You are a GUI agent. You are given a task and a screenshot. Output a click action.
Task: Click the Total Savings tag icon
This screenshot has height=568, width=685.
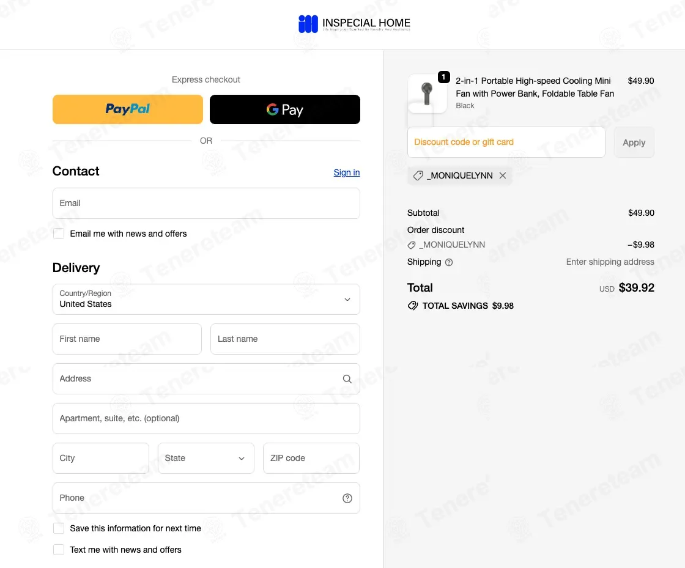[x=412, y=306]
